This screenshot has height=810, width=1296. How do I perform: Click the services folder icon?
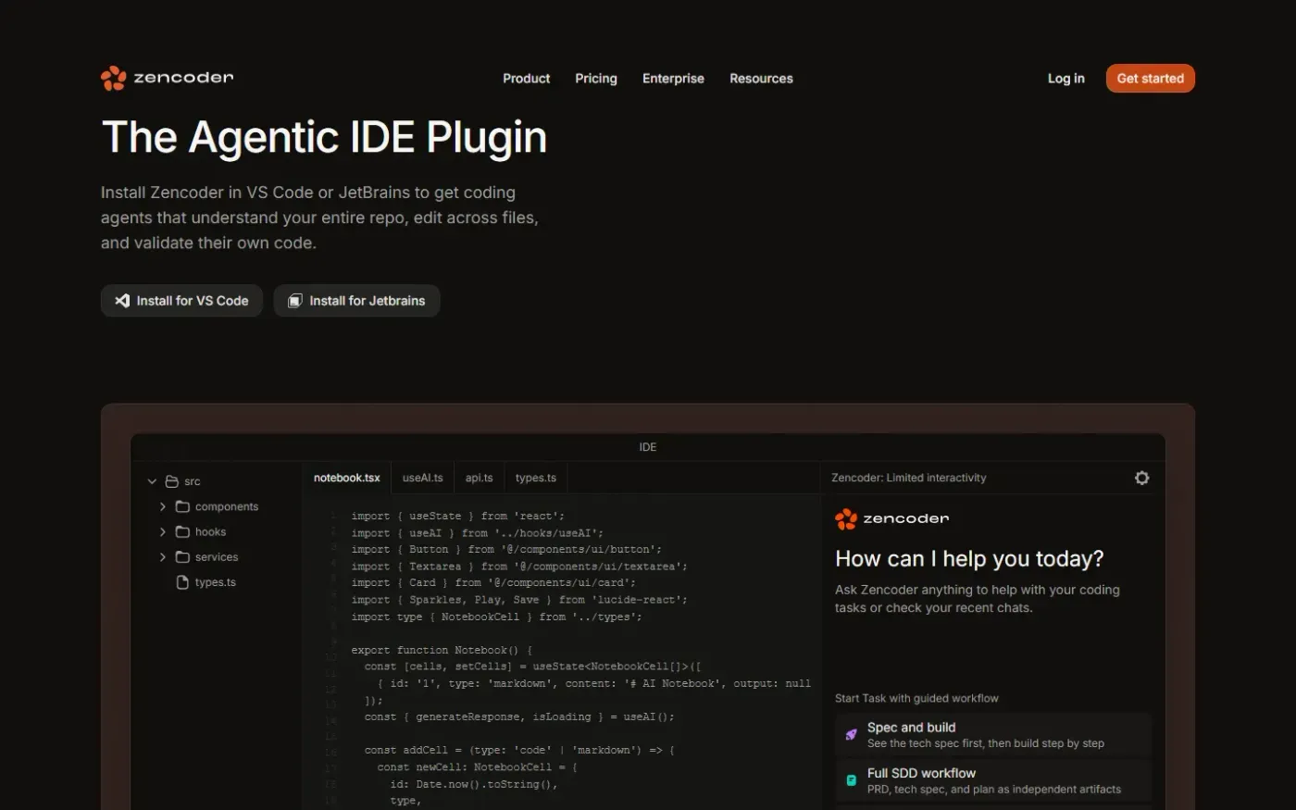click(x=182, y=556)
